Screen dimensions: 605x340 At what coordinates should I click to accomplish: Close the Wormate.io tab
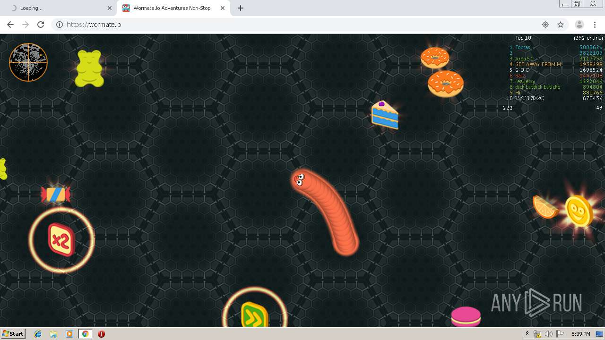(222, 8)
